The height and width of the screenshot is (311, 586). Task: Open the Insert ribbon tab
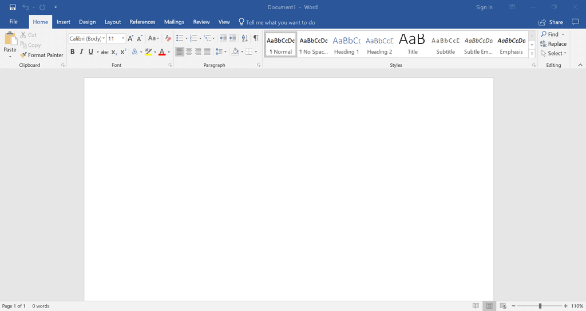pyautogui.click(x=64, y=22)
